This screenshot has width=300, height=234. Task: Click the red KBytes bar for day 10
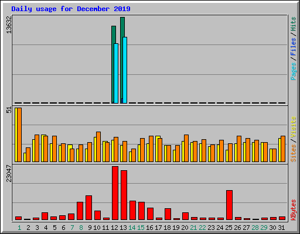coord(97,215)
